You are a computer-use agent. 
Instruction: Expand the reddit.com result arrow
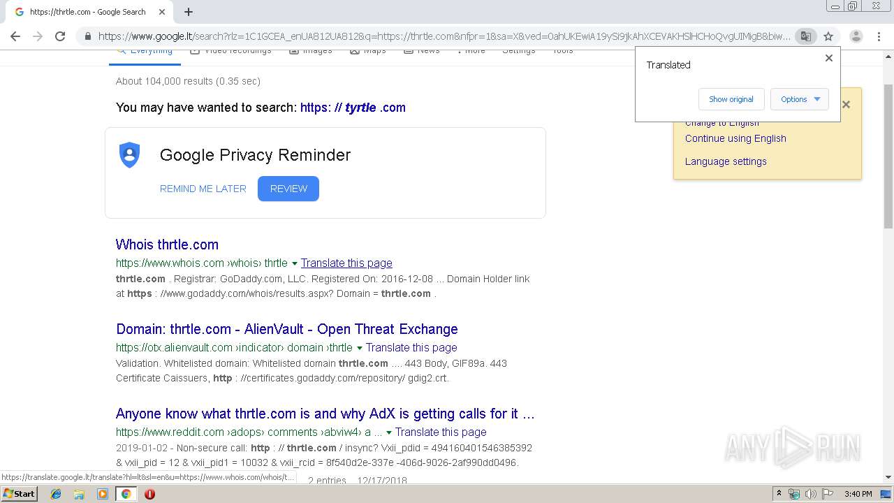(x=388, y=432)
